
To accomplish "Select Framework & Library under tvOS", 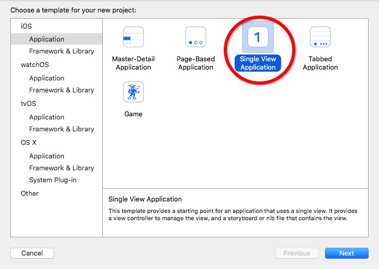I will (61, 129).
